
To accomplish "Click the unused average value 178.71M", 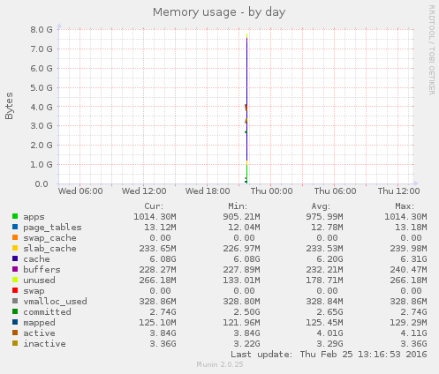I will 324,280.
